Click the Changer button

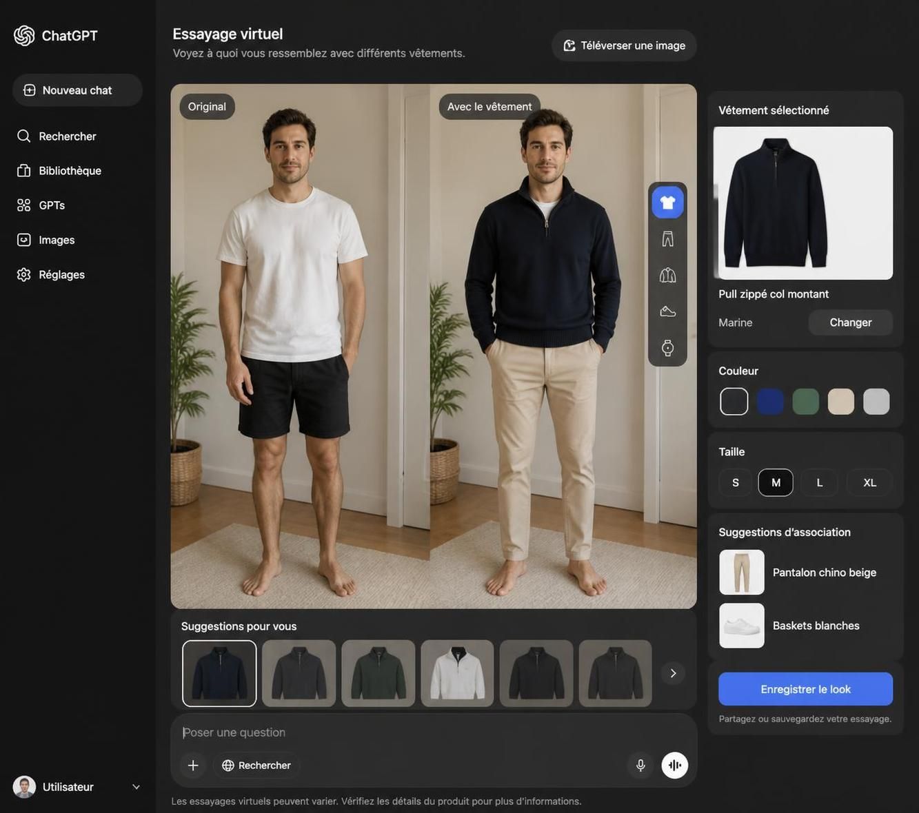[x=851, y=322]
